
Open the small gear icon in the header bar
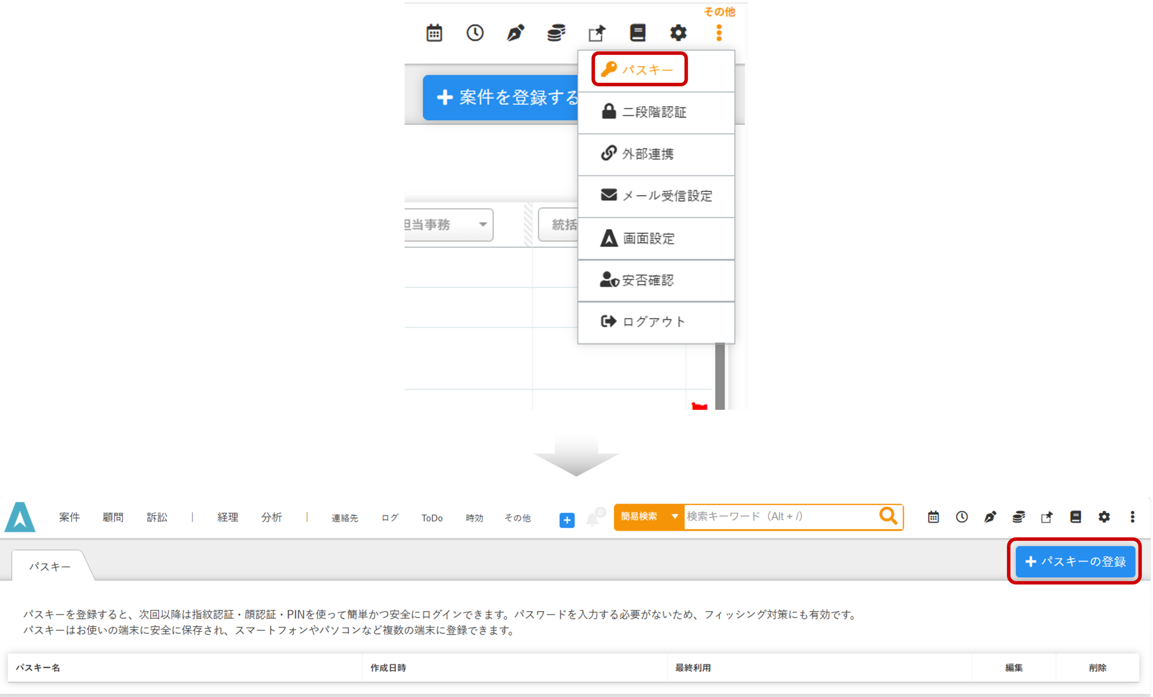point(1104,517)
